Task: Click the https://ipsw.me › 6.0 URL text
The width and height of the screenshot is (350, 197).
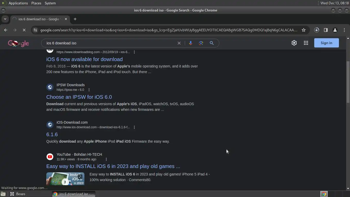Action: coord(70,90)
